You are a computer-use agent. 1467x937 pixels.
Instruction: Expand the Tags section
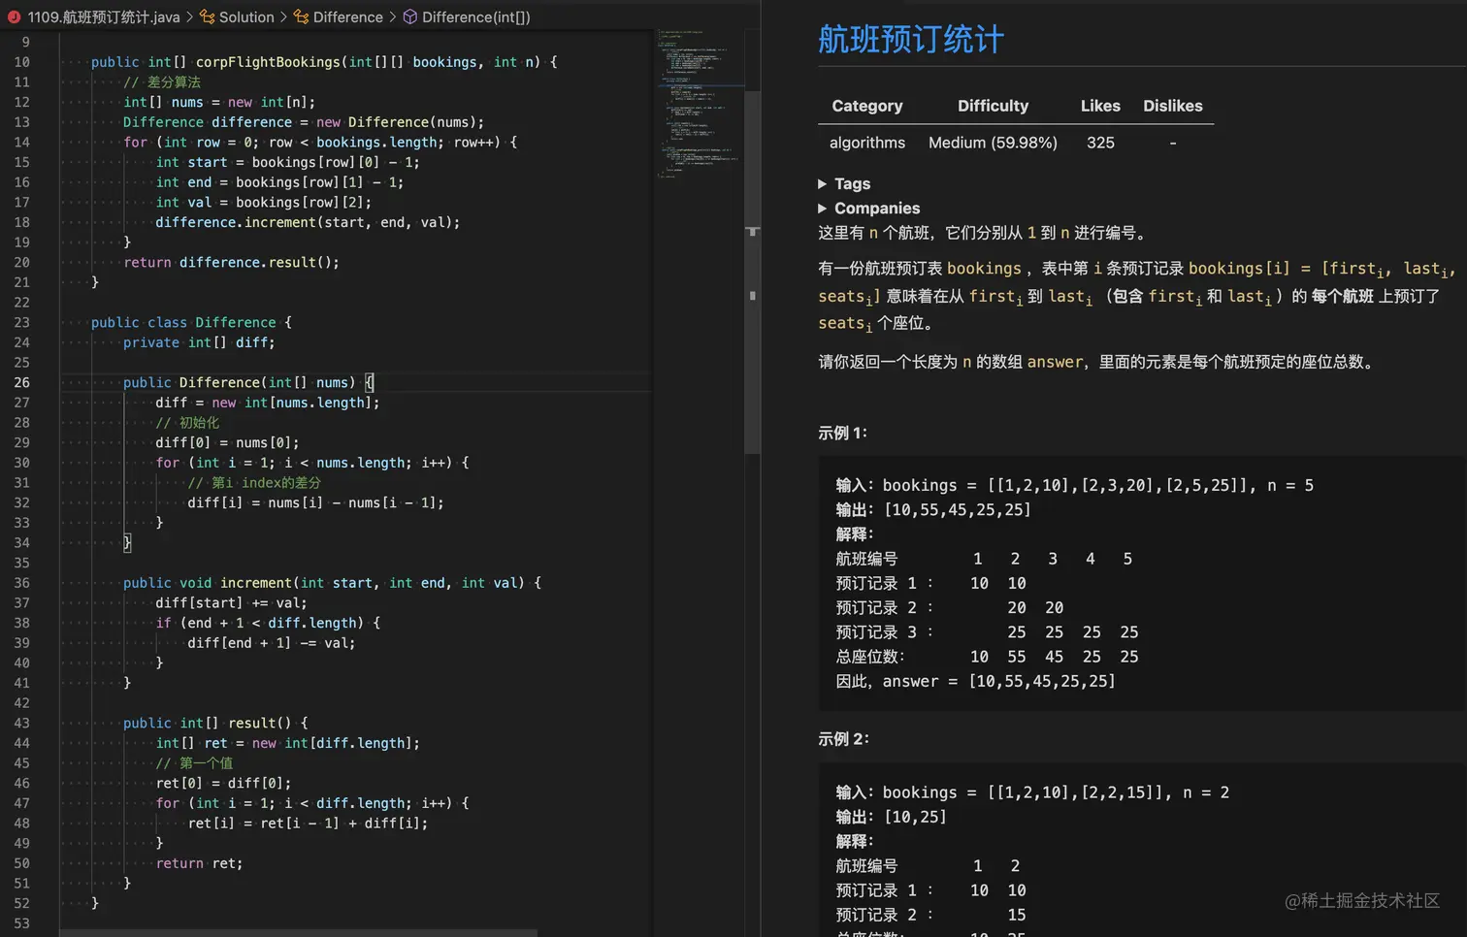844,183
